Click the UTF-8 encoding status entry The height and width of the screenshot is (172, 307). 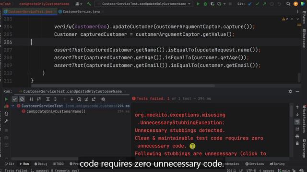(x=251, y=171)
